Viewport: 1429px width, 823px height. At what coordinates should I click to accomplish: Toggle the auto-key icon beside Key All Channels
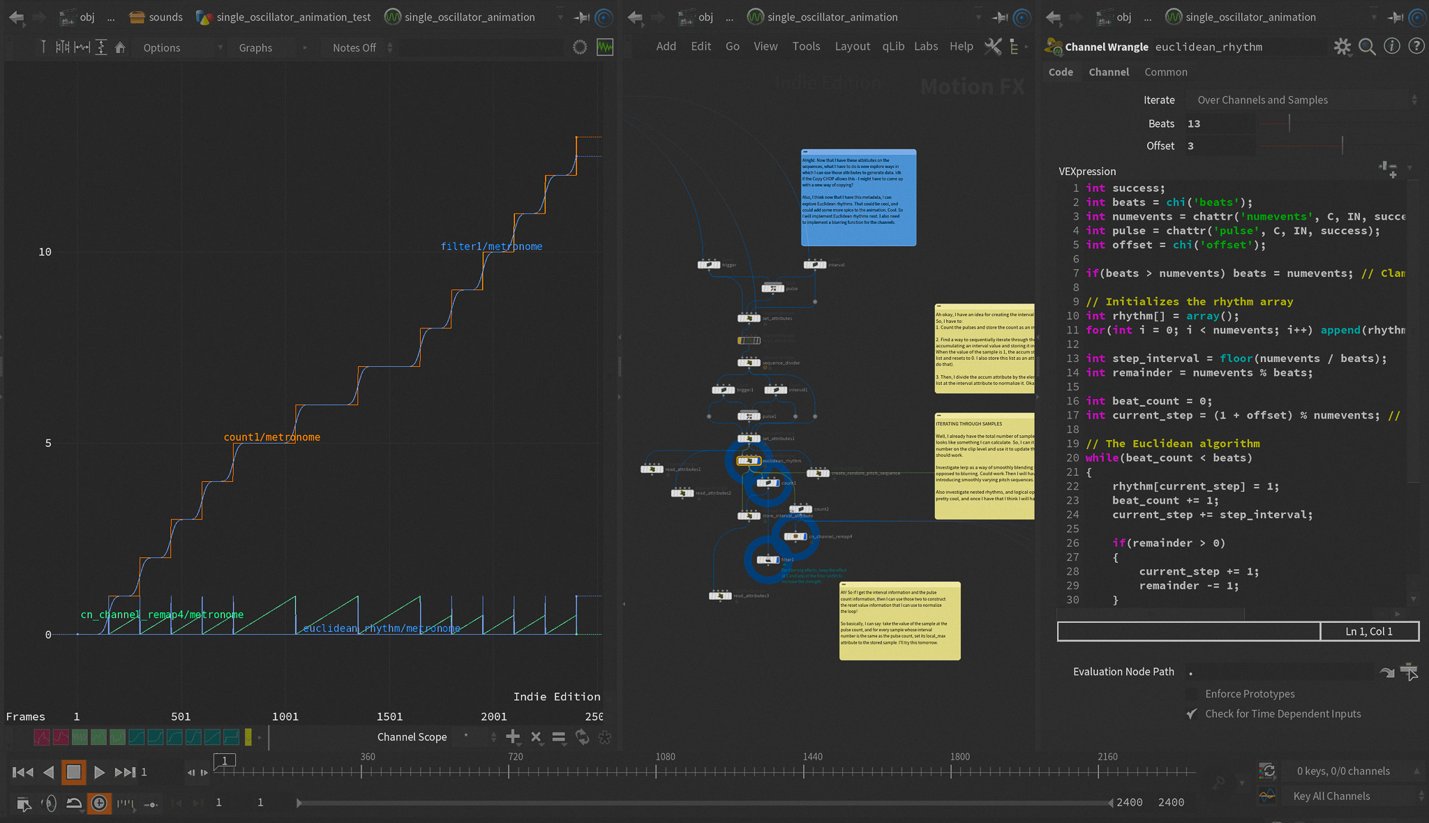click(1267, 796)
